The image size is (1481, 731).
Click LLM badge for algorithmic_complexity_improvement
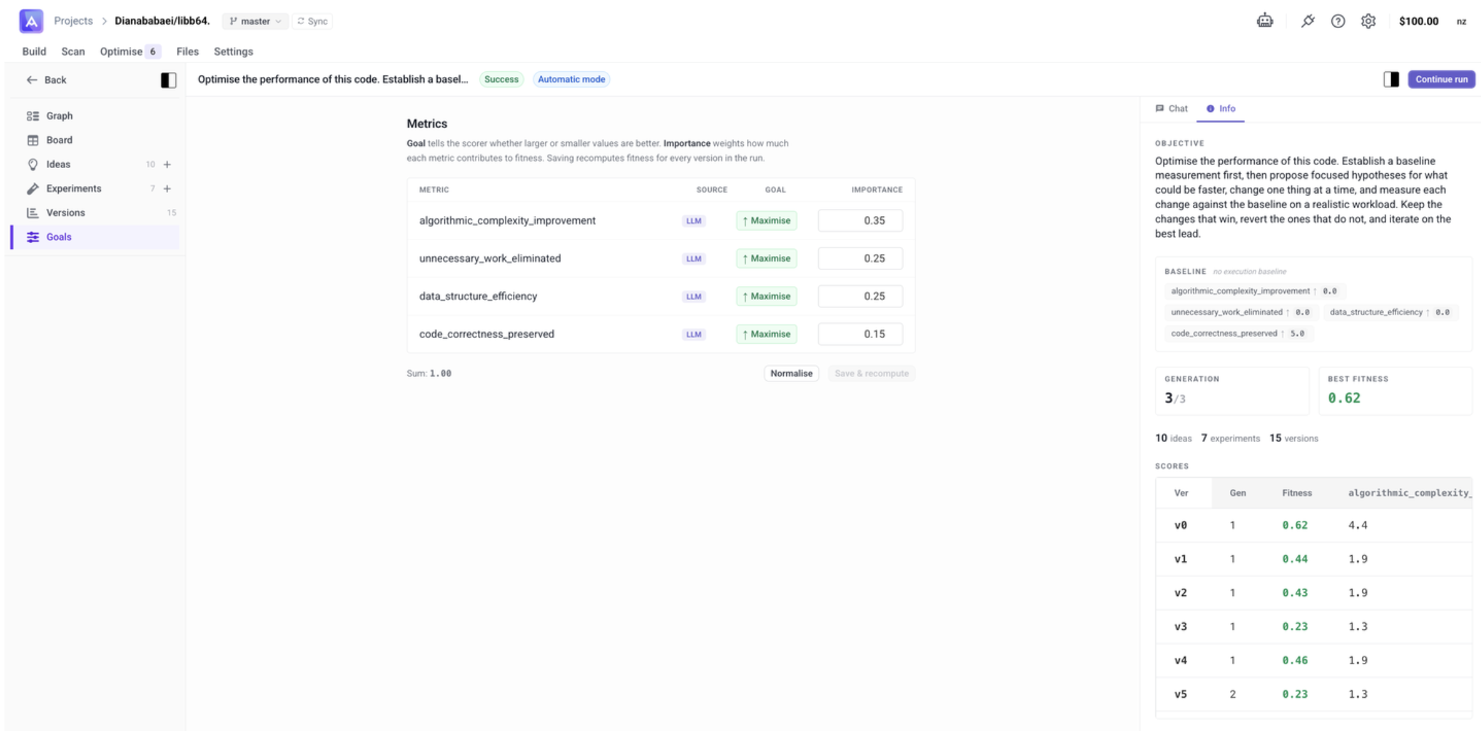tap(693, 221)
